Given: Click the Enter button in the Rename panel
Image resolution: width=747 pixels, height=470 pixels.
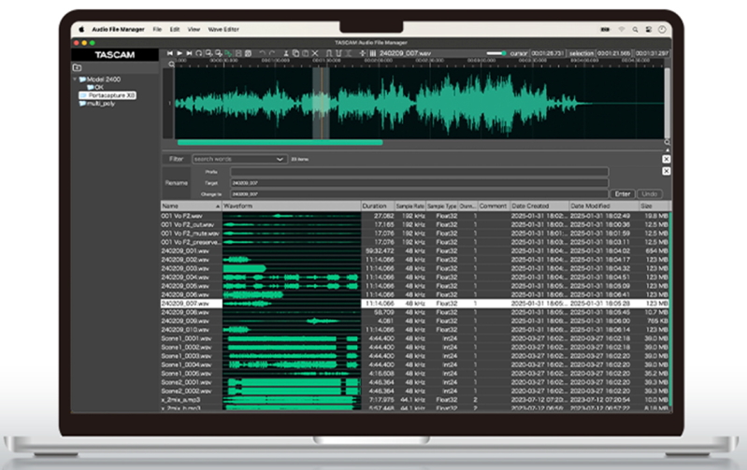Looking at the screenshot, I should tap(622, 193).
